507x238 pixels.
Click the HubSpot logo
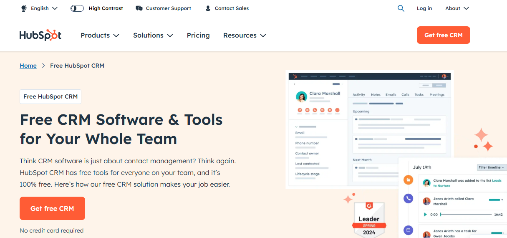tap(40, 35)
